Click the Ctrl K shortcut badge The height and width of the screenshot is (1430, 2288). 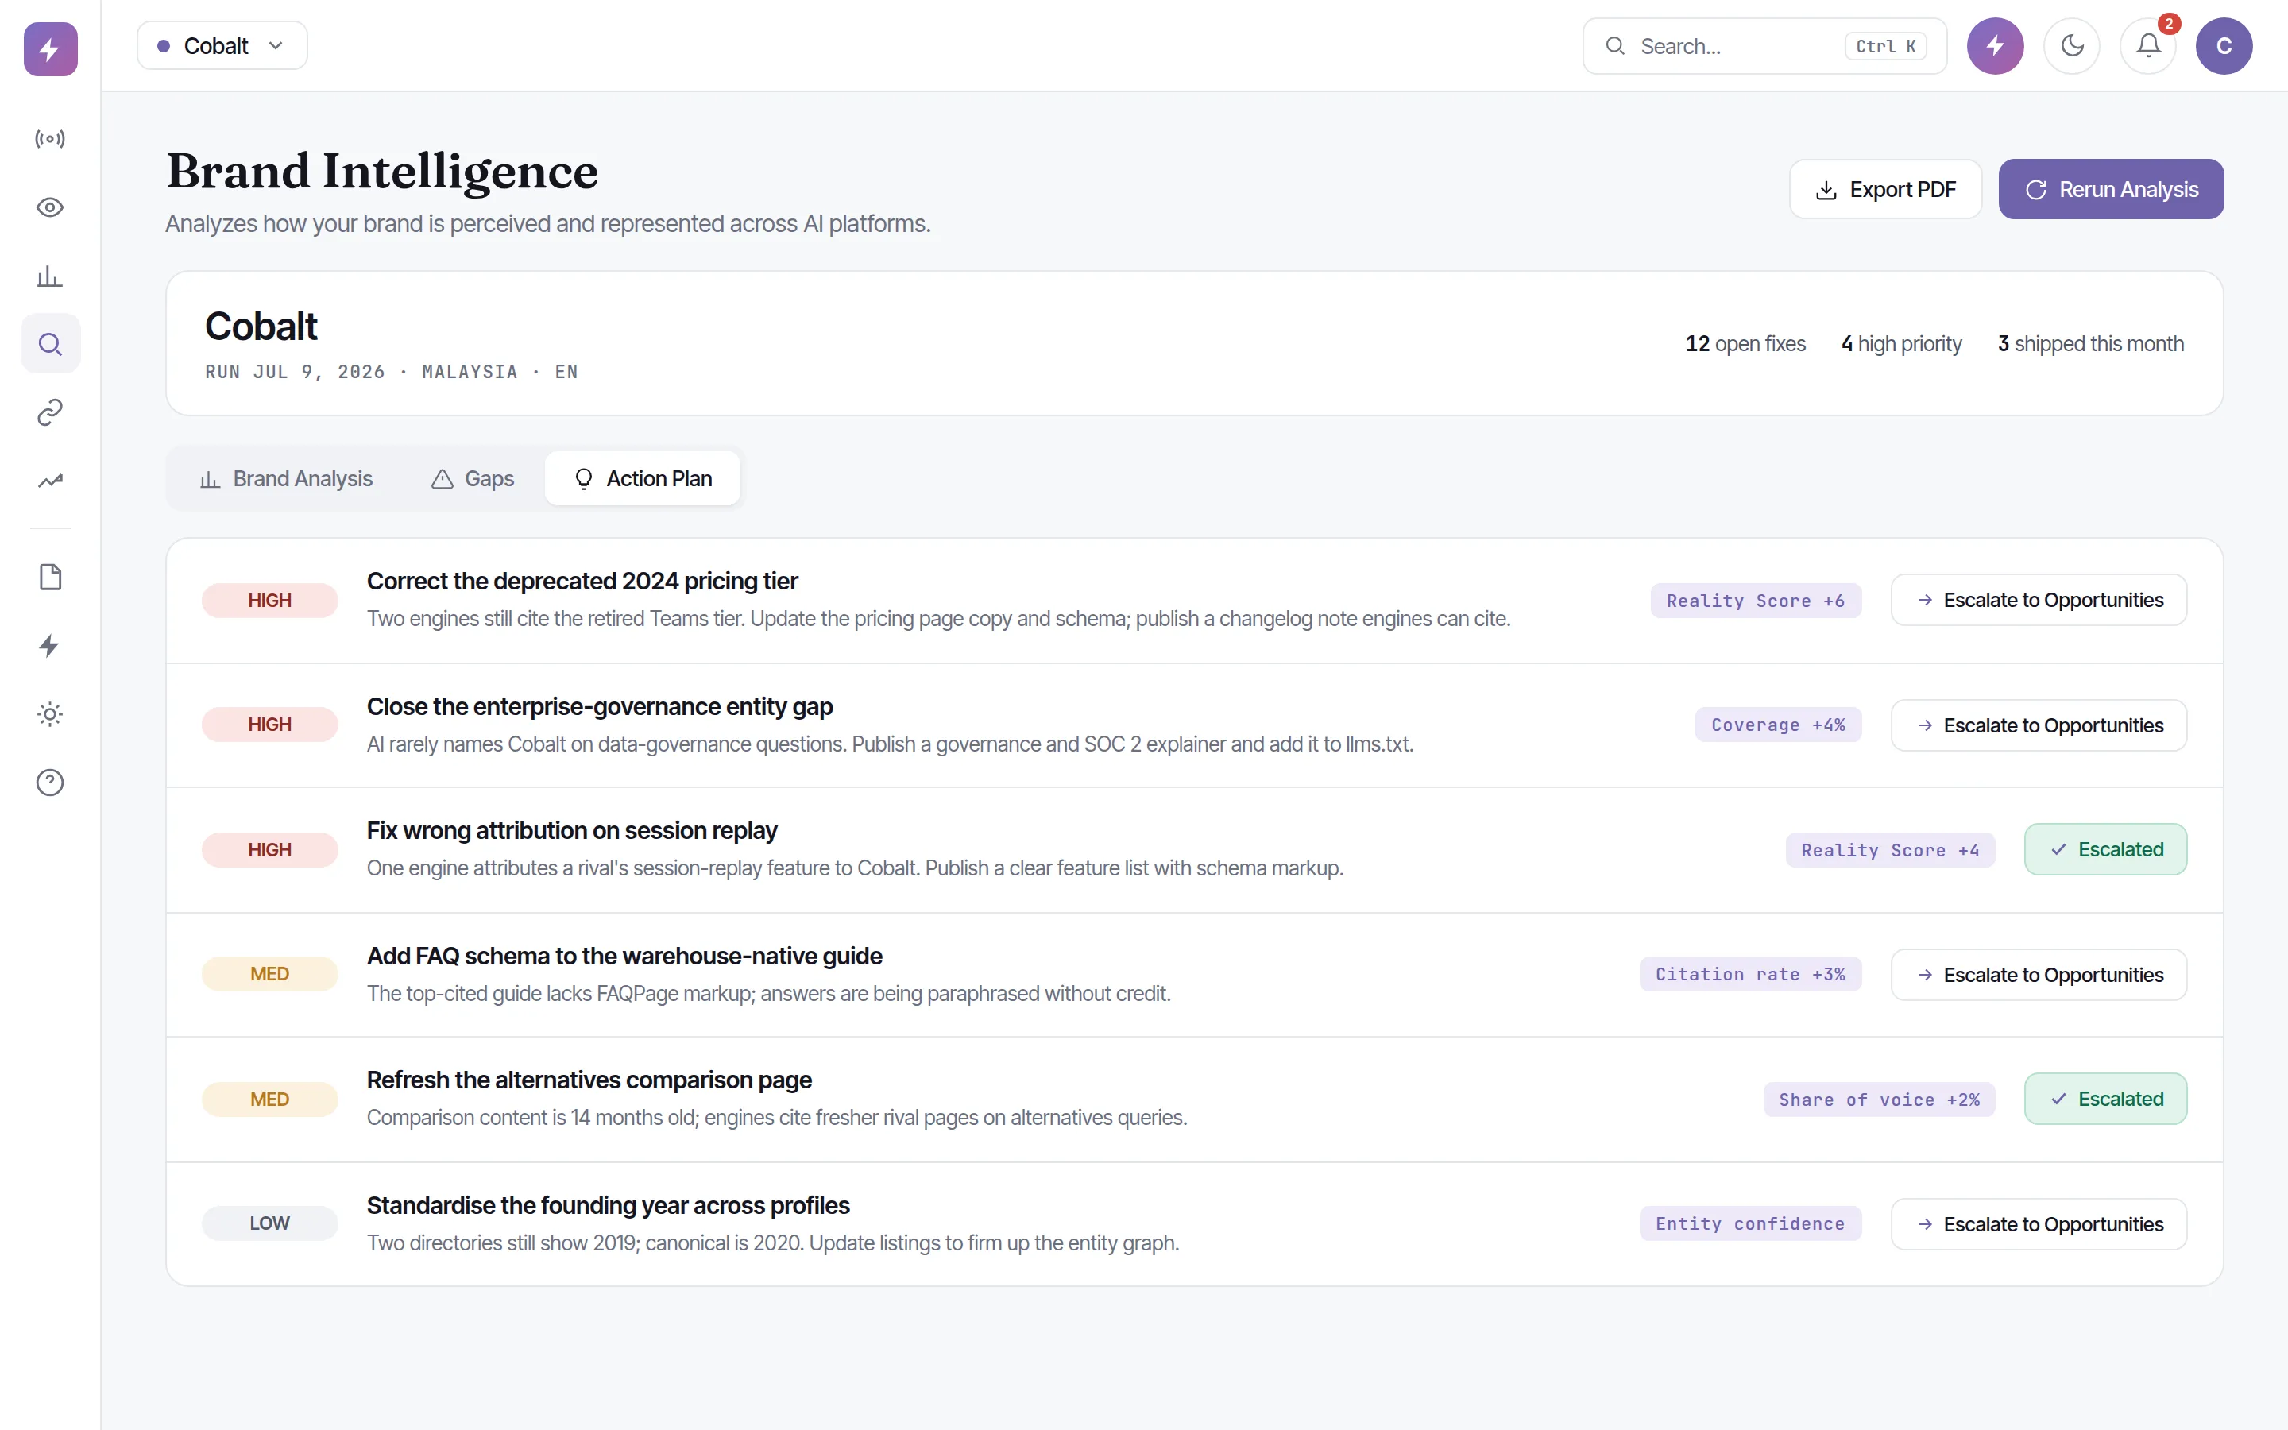pos(1885,46)
